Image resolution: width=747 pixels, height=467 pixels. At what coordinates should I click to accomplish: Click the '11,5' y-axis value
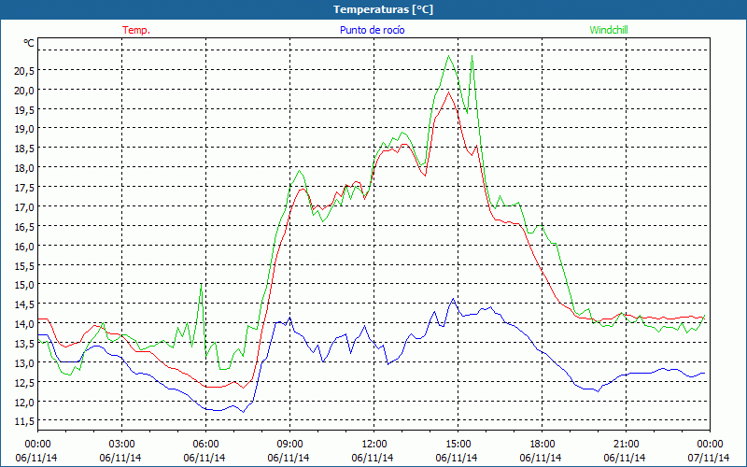click(24, 421)
